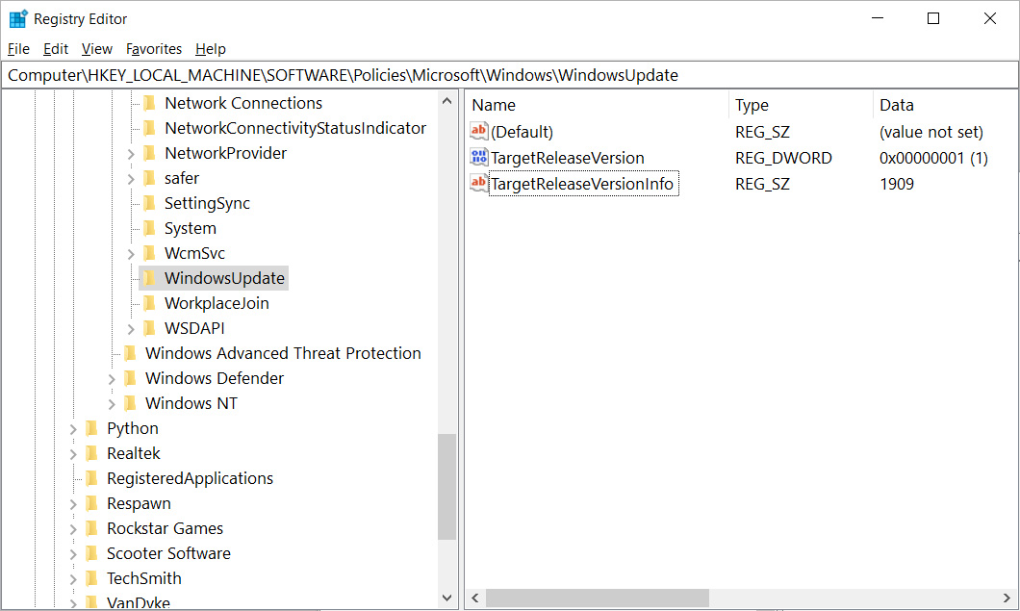Open the Favorites menu

click(154, 49)
